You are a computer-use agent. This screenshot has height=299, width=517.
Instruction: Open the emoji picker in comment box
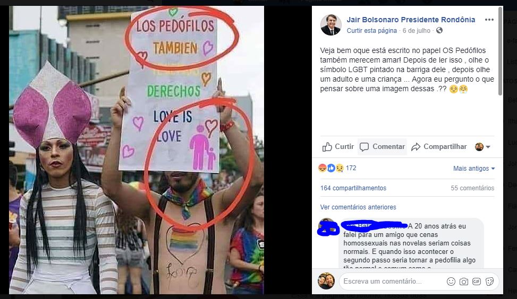click(451, 281)
